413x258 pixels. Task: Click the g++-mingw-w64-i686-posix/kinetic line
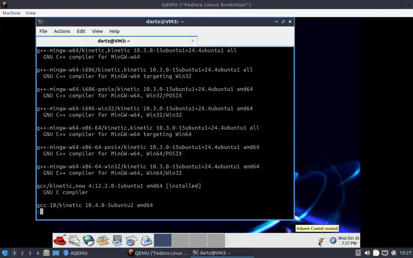tap(145, 89)
